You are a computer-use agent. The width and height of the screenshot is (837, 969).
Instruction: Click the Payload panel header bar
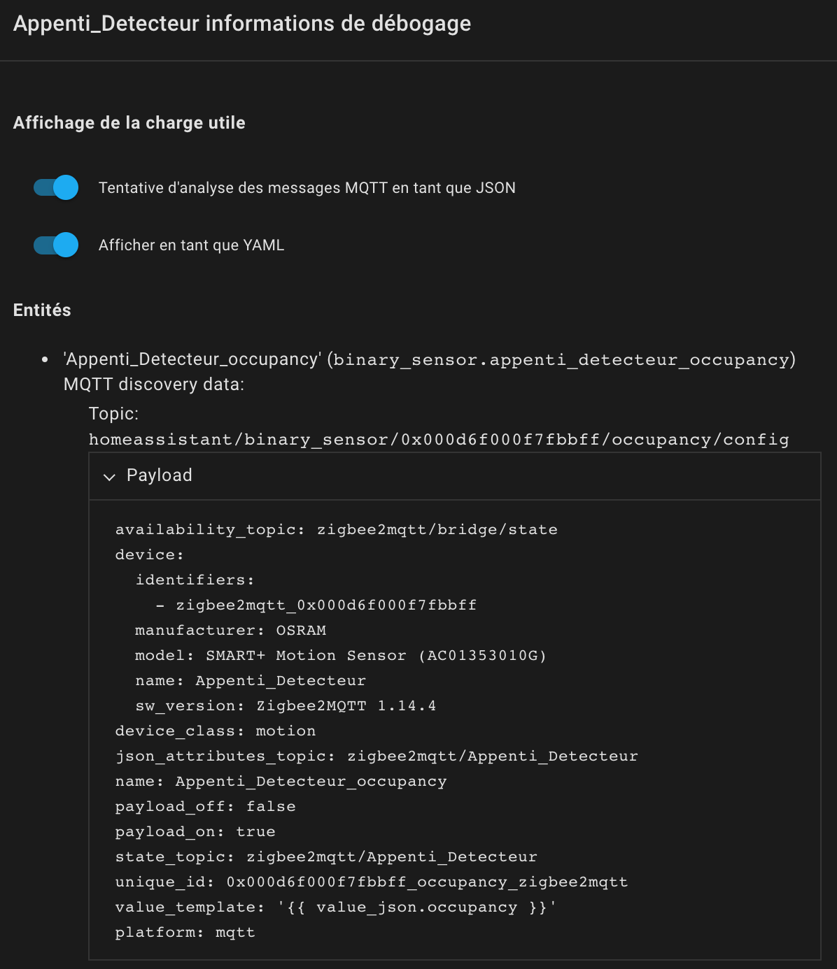pos(454,476)
